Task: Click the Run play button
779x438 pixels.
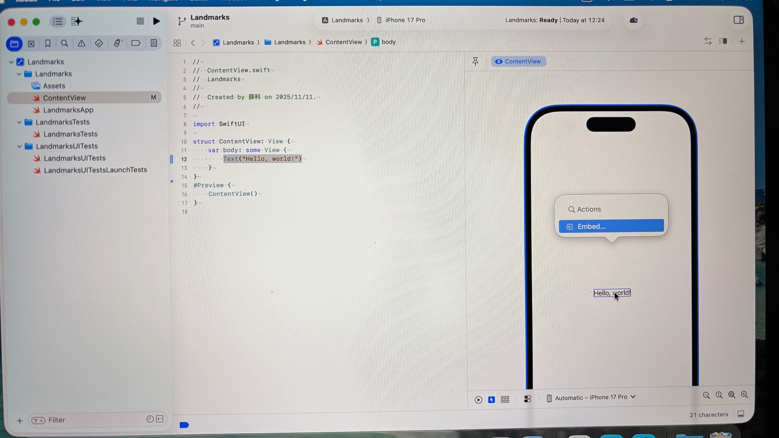Action: click(x=156, y=21)
